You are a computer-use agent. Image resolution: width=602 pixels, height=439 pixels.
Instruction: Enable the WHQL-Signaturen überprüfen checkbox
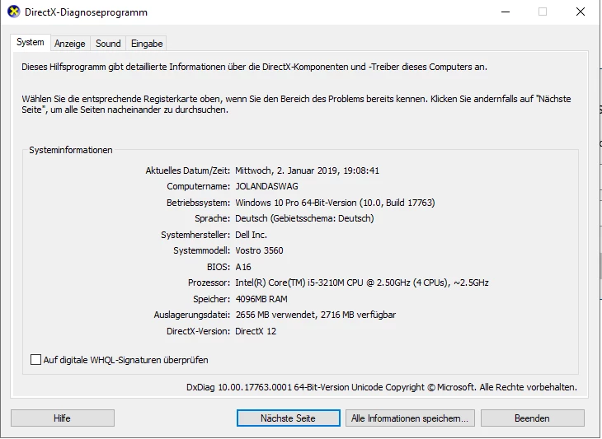[x=35, y=360]
